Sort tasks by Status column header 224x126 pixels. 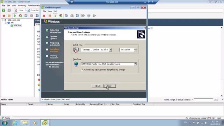tap(55, 104)
